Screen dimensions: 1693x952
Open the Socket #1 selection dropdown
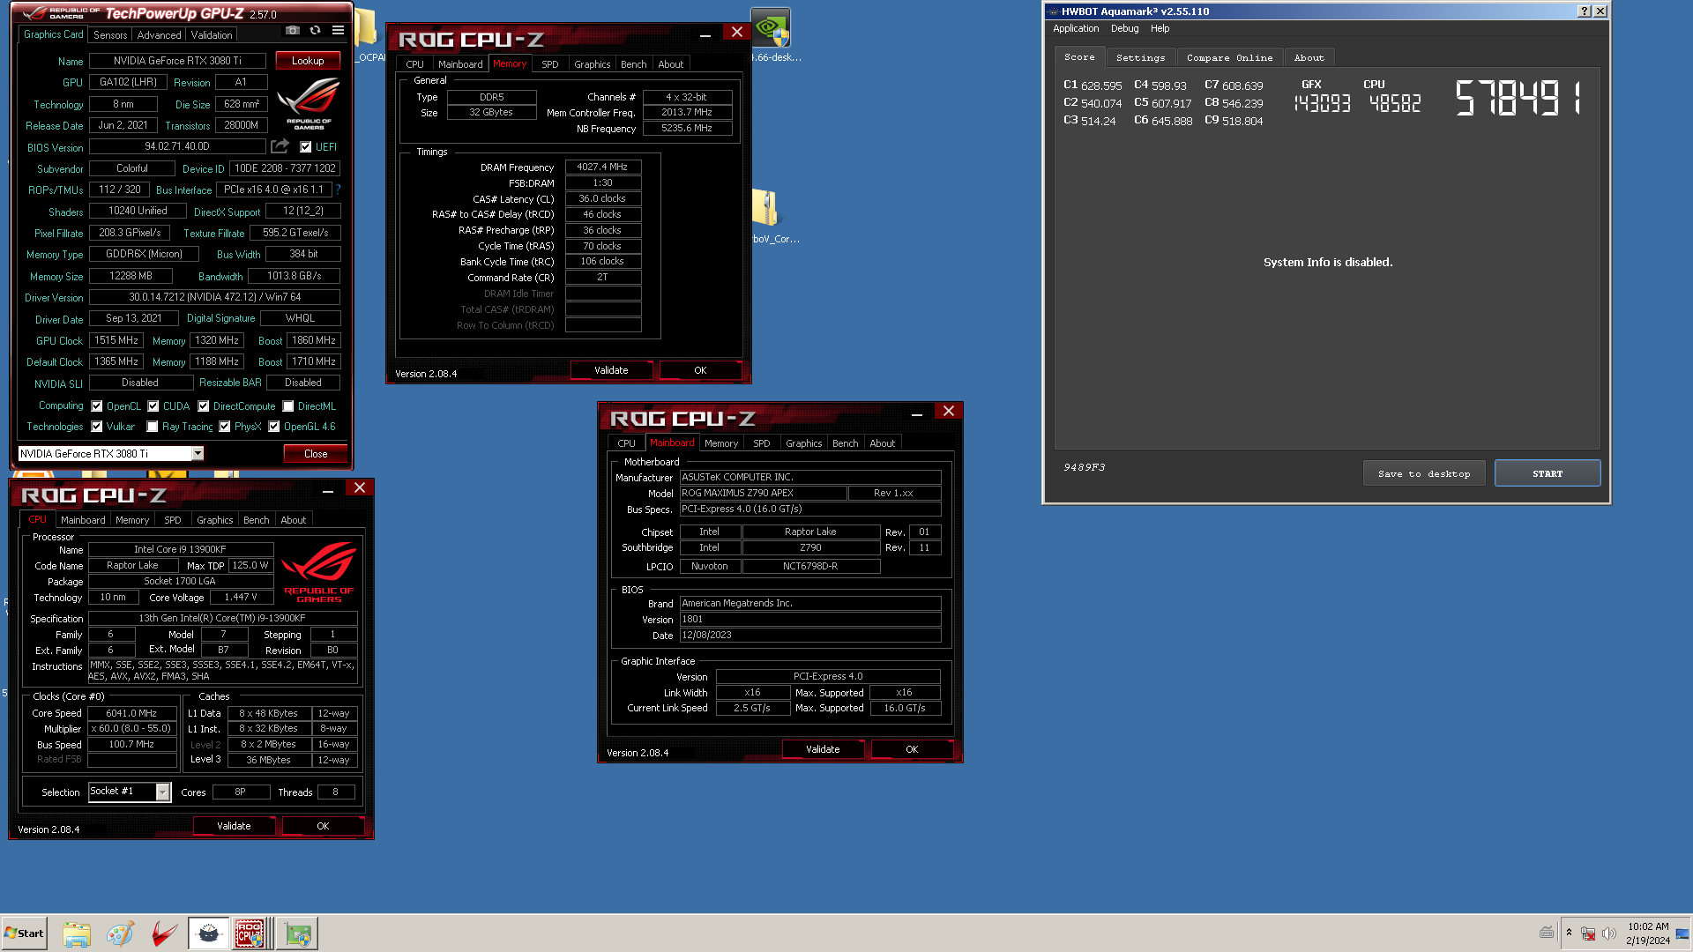click(163, 792)
